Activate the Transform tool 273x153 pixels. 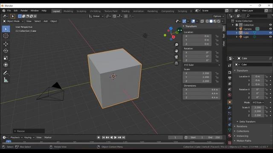click(x=6, y=65)
